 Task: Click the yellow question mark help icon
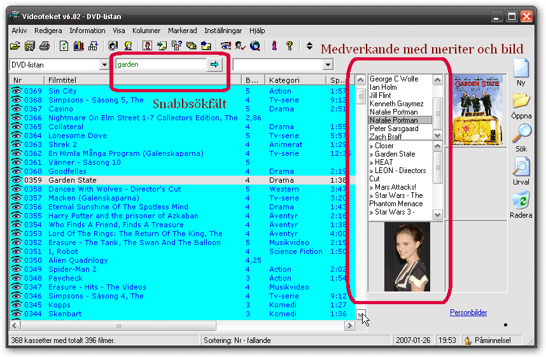pos(289,46)
